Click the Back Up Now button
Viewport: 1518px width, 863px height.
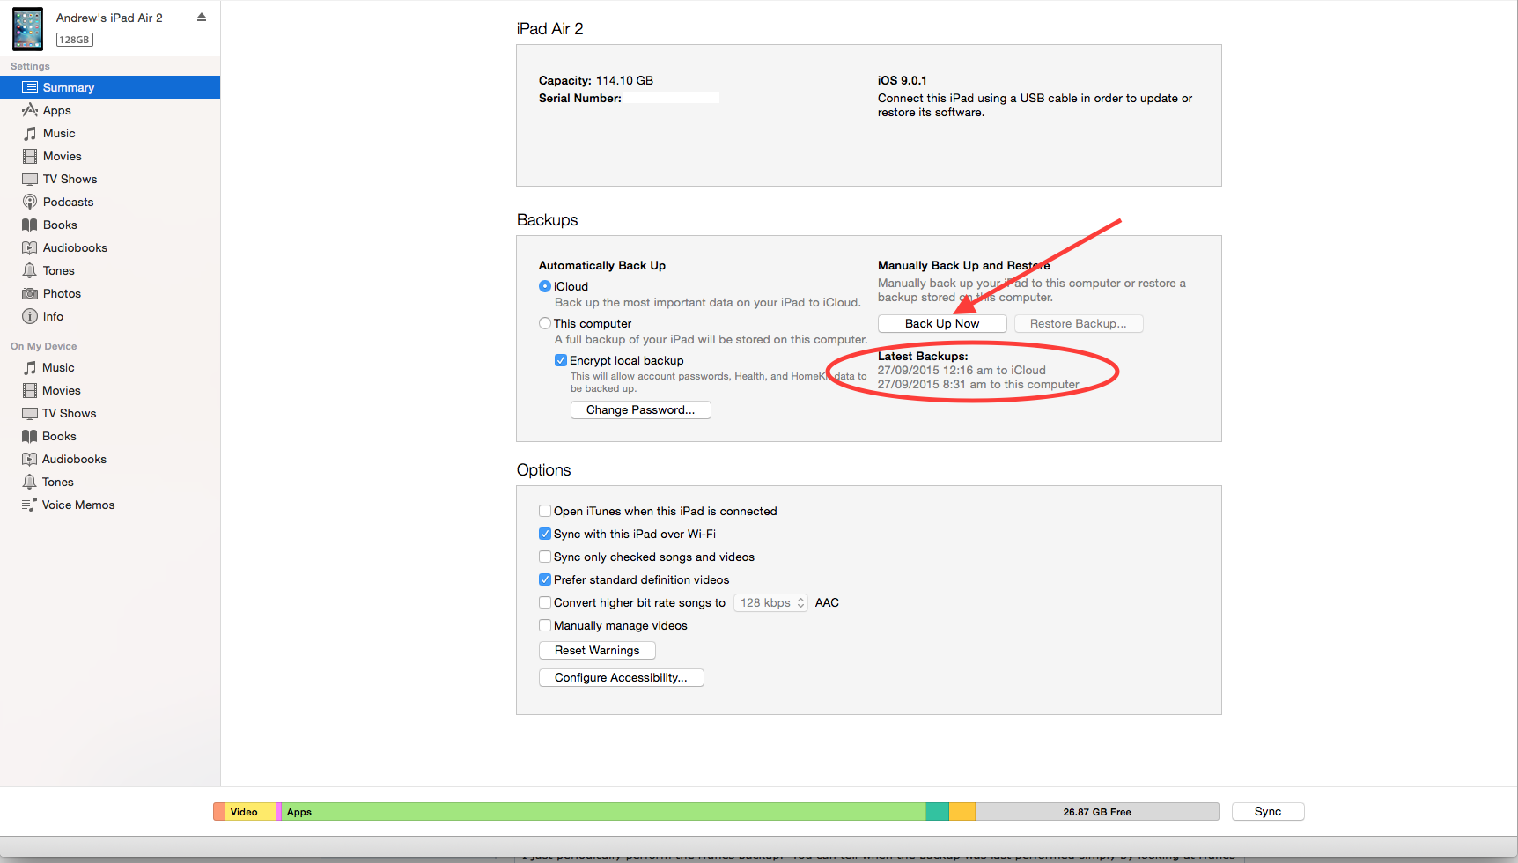pyautogui.click(x=942, y=323)
